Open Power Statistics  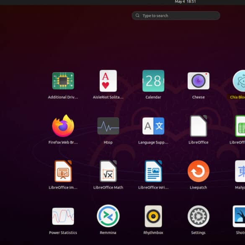[x=63, y=216]
